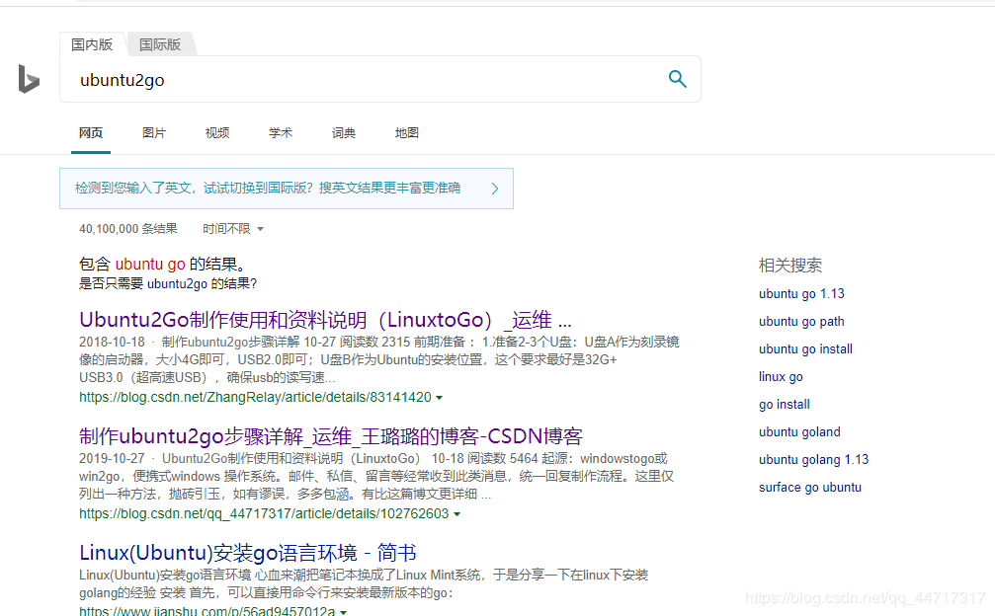Screen dimensions: 995x616
Task: Click the 相关搜索 heading text
Action: click(x=790, y=265)
